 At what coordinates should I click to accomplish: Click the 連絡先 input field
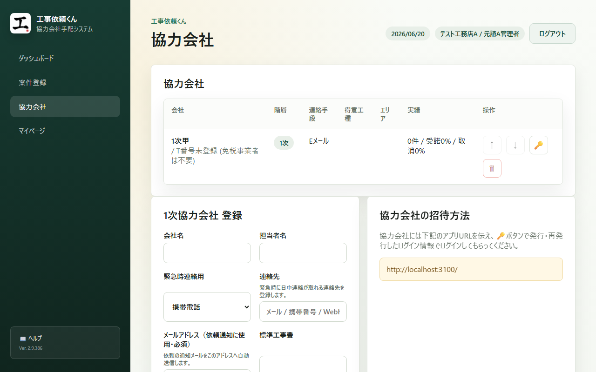pos(303,312)
